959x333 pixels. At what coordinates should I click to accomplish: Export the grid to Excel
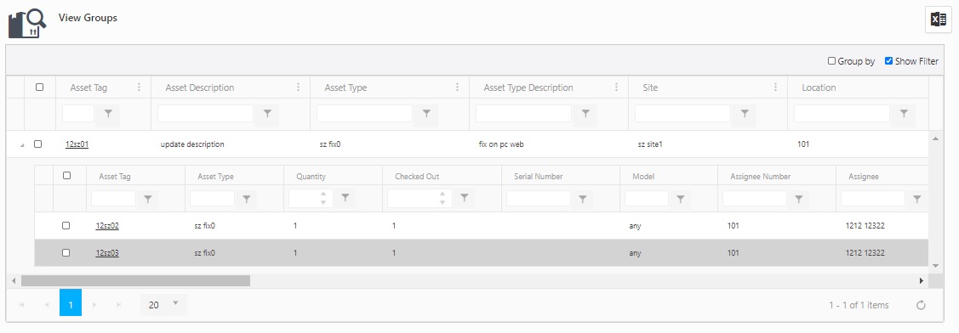click(x=939, y=20)
